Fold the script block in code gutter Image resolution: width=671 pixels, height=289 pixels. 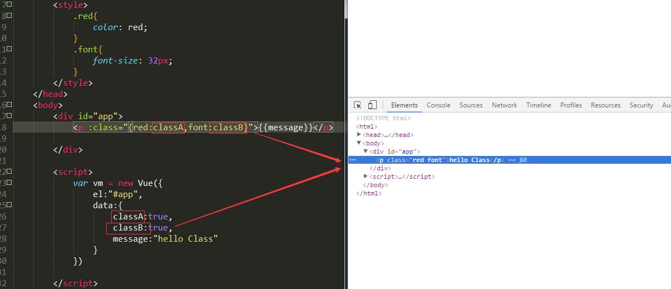click(11, 172)
